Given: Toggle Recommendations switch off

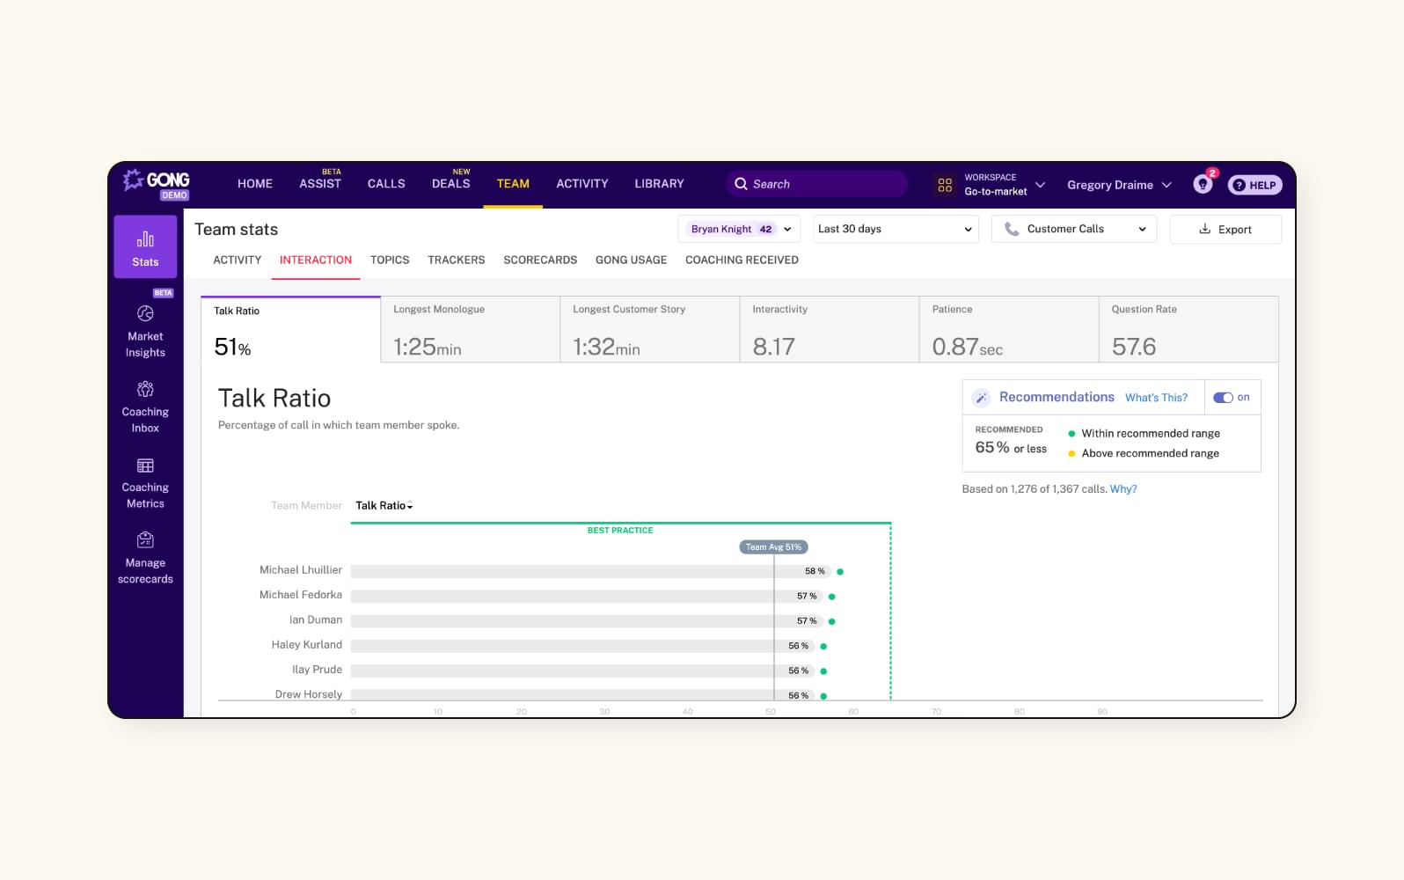Looking at the screenshot, I should (1223, 398).
